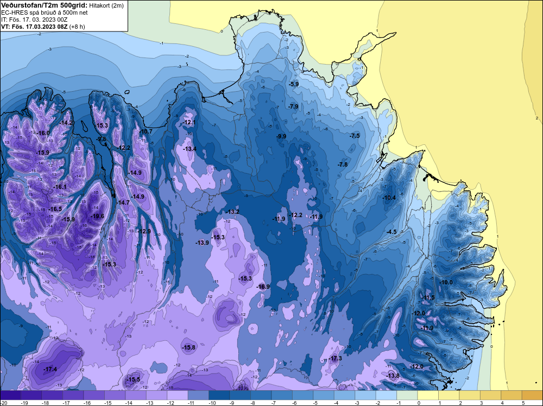Click the legend tick label '5'
This screenshot has width=543, height=406.
[x=522, y=403]
